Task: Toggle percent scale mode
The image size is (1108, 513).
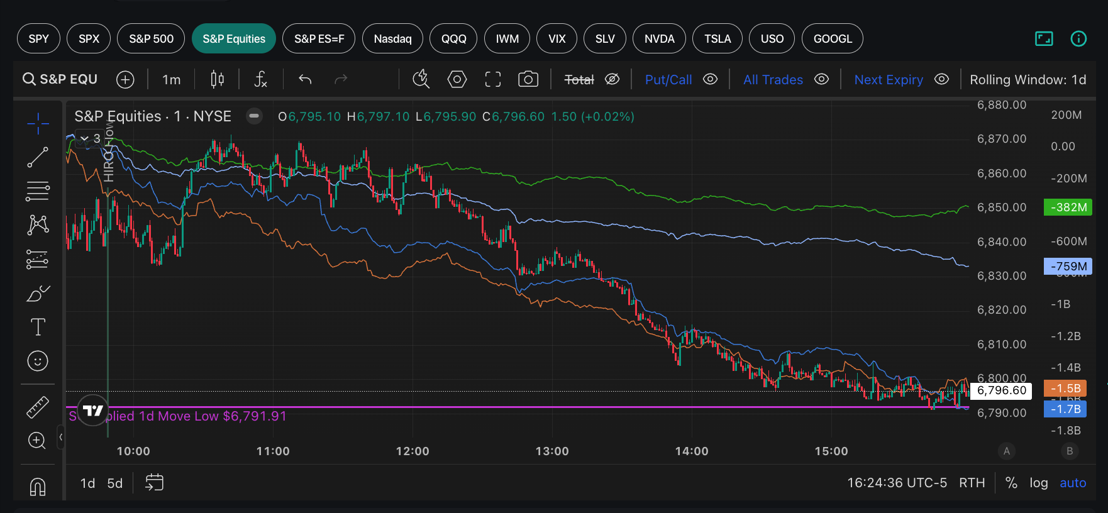Action: tap(1011, 483)
